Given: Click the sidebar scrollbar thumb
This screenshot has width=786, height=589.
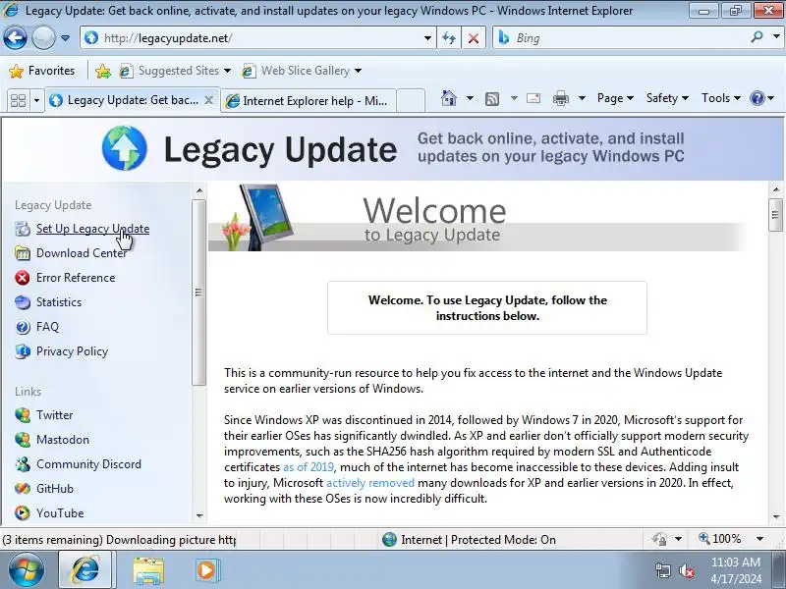Looking at the screenshot, I should (198, 293).
